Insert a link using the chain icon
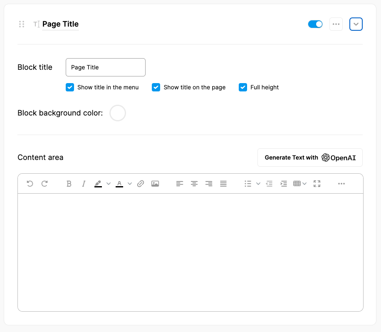 tap(141, 184)
